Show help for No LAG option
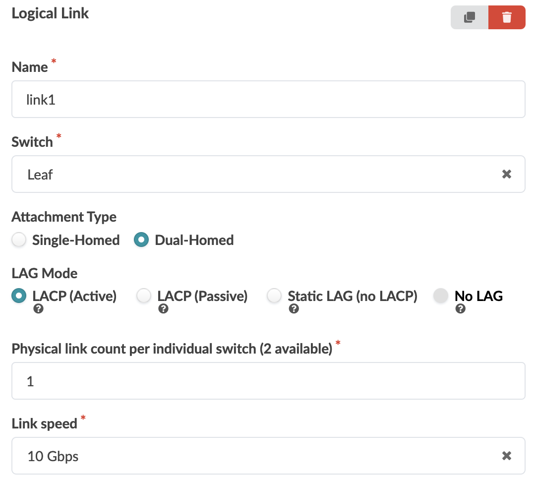This screenshot has height=482, width=535. 460,309
